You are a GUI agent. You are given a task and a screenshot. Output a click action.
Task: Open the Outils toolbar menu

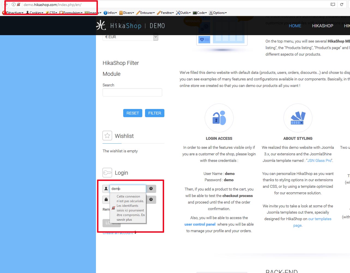click(x=183, y=13)
